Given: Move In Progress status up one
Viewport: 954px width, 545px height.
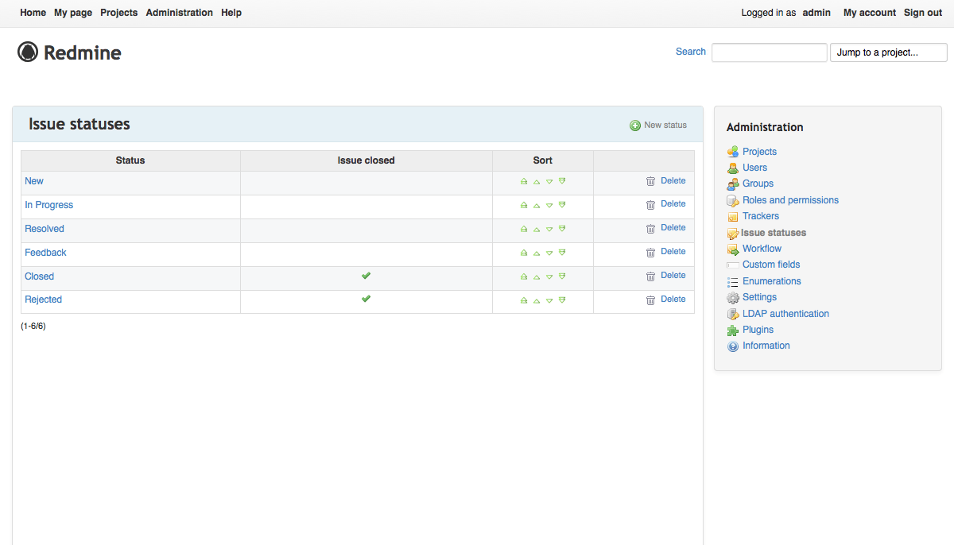Looking at the screenshot, I should pos(537,205).
